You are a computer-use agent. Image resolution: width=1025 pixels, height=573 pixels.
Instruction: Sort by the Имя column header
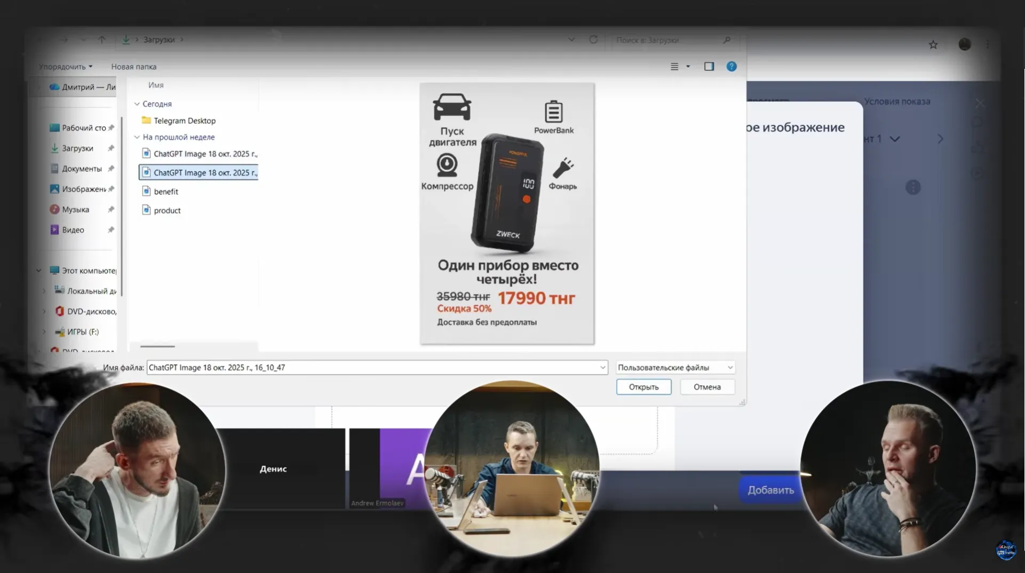coord(156,85)
